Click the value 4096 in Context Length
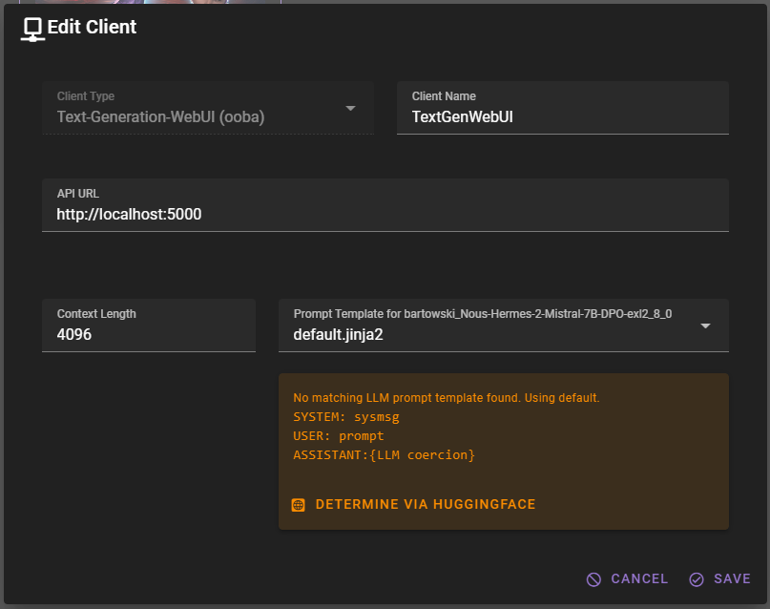Viewport: 770px width, 609px height. click(76, 334)
